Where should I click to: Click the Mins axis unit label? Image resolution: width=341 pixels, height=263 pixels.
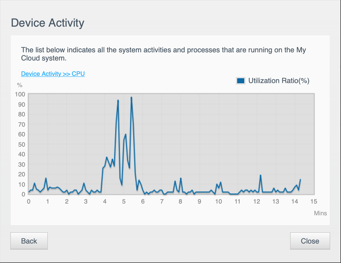(x=320, y=213)
